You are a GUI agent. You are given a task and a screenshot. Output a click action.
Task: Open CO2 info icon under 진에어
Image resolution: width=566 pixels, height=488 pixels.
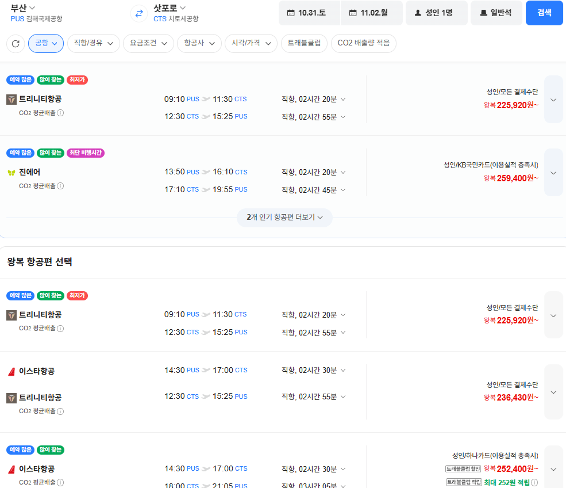61,186
